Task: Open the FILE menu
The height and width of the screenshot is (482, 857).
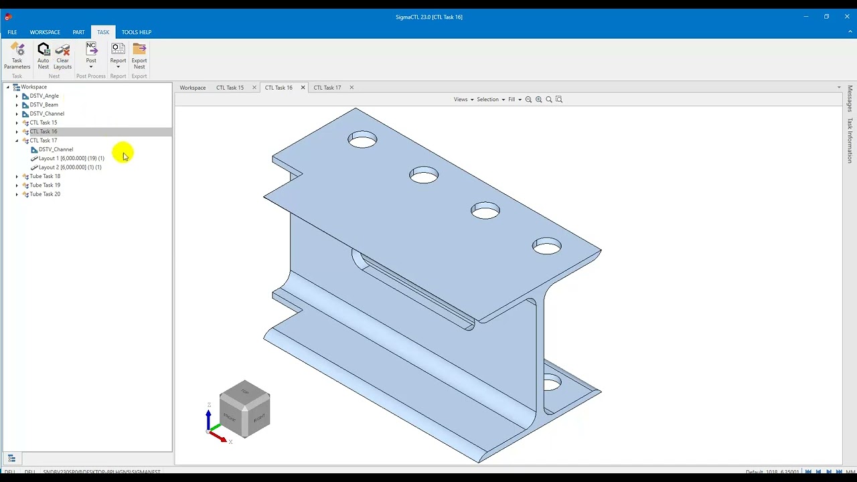Action: pyautogui.click(x=12, y=32)
